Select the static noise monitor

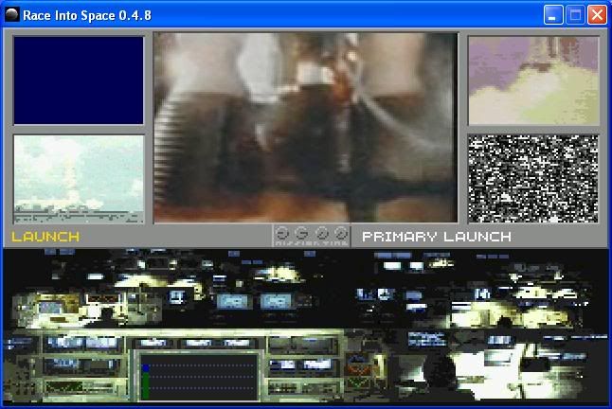coord(533,179)
